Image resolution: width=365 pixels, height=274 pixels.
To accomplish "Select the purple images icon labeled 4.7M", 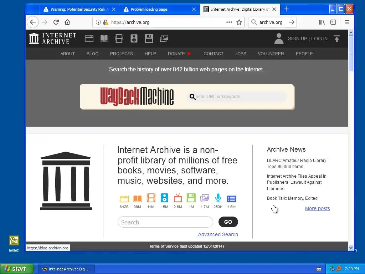I will tap(205, 198).
